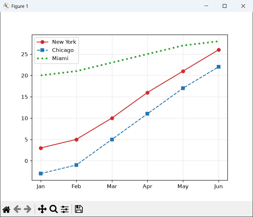Click the Figure 1 window title text

[x=20, y=6]
